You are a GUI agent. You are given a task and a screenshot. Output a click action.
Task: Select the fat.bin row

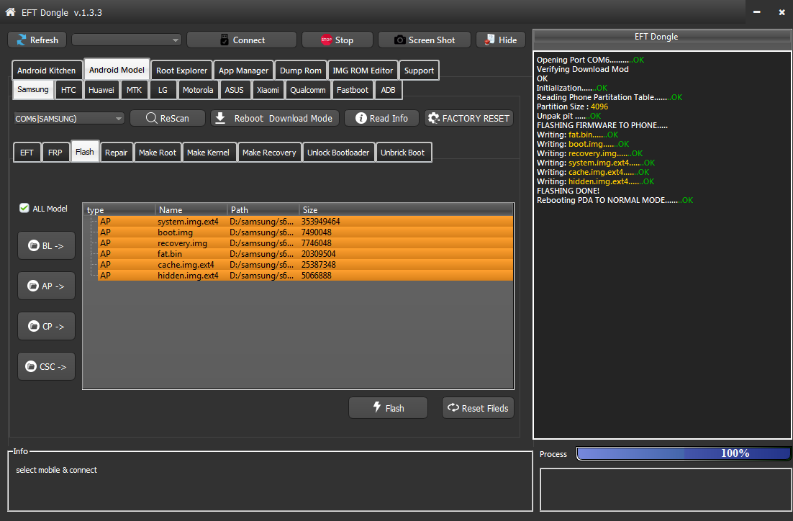pos(305,254)
